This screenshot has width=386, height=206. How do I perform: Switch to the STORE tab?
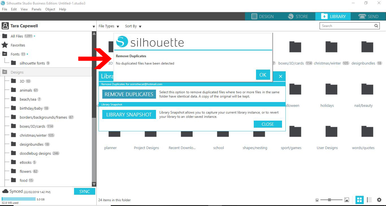click(x=298, y=16)
